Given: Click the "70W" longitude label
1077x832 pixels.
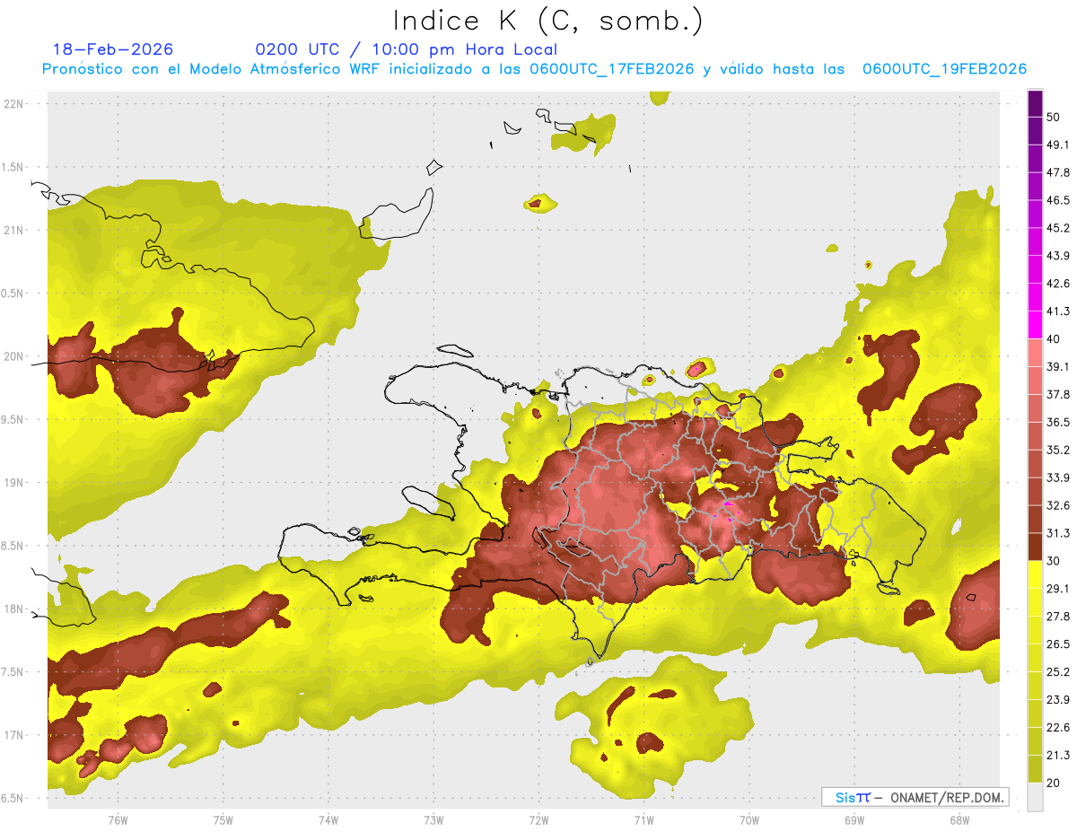Looking at the screenshot, I should pos(749,820).
